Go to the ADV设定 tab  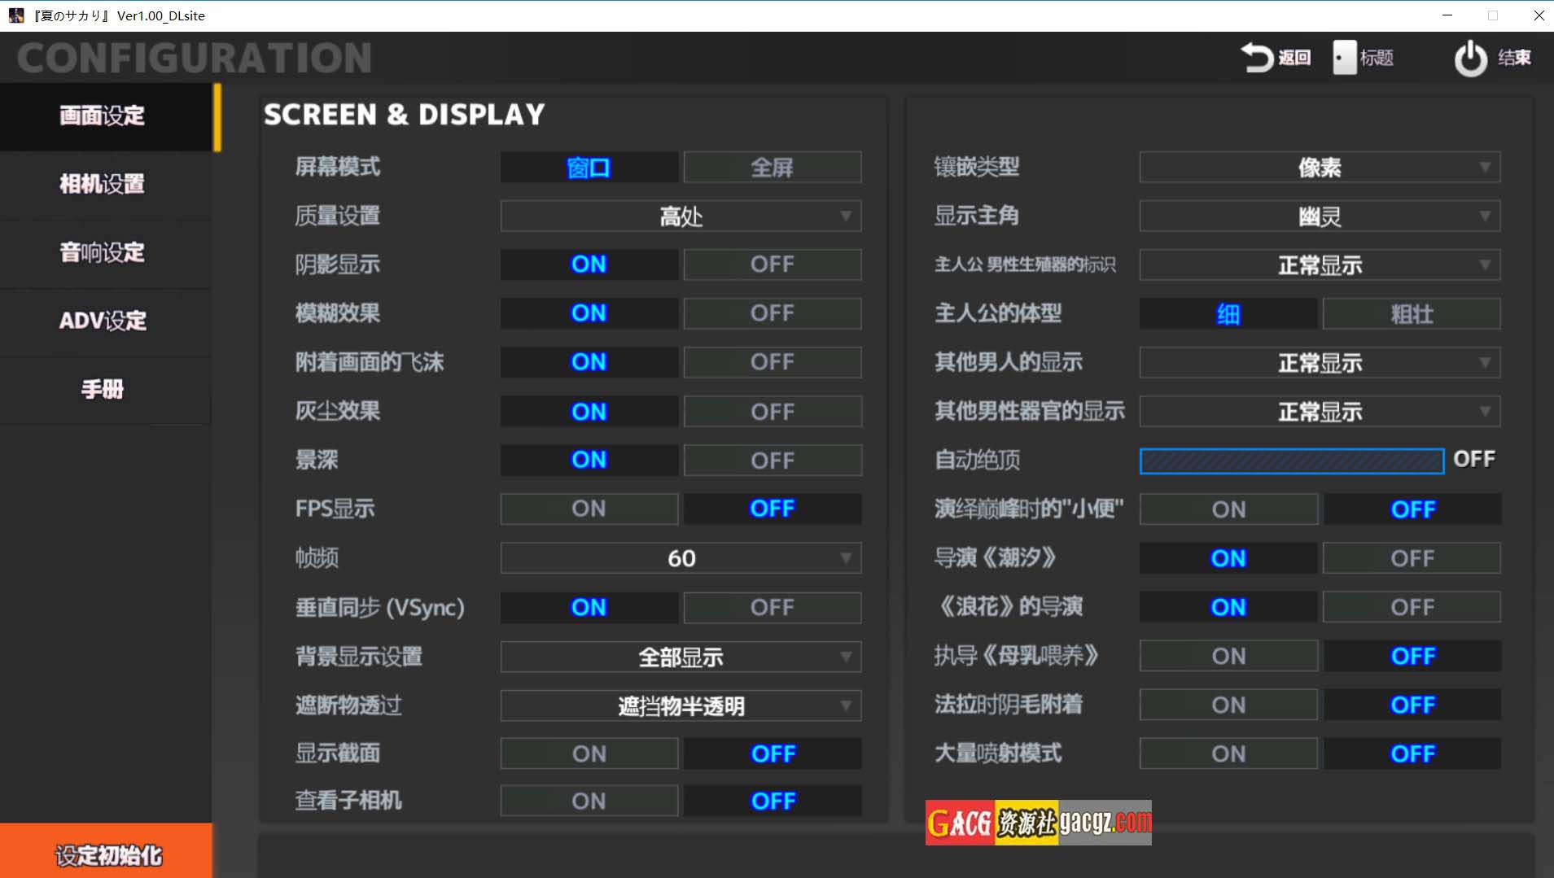(103, 321)
